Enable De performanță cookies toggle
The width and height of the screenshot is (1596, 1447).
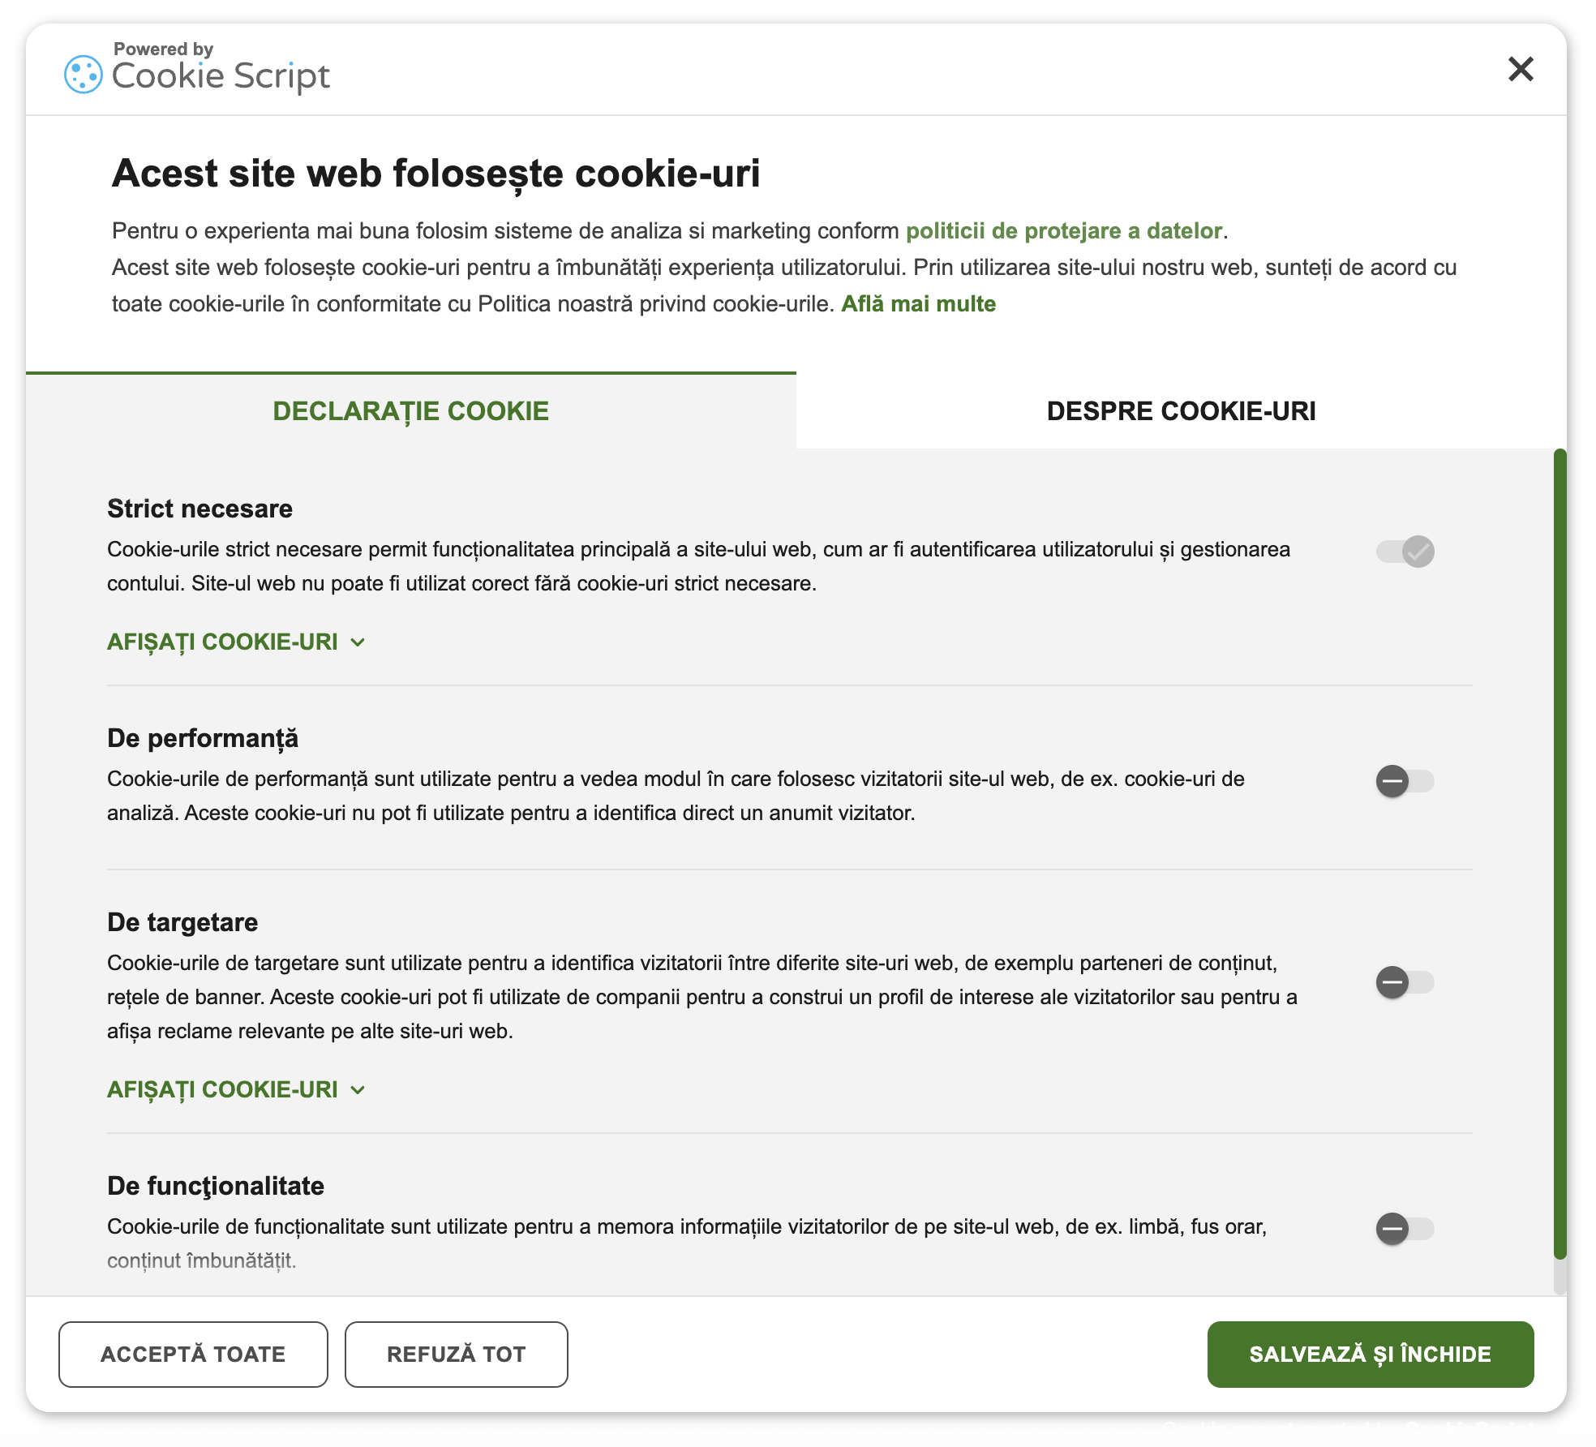point(1405,781)
